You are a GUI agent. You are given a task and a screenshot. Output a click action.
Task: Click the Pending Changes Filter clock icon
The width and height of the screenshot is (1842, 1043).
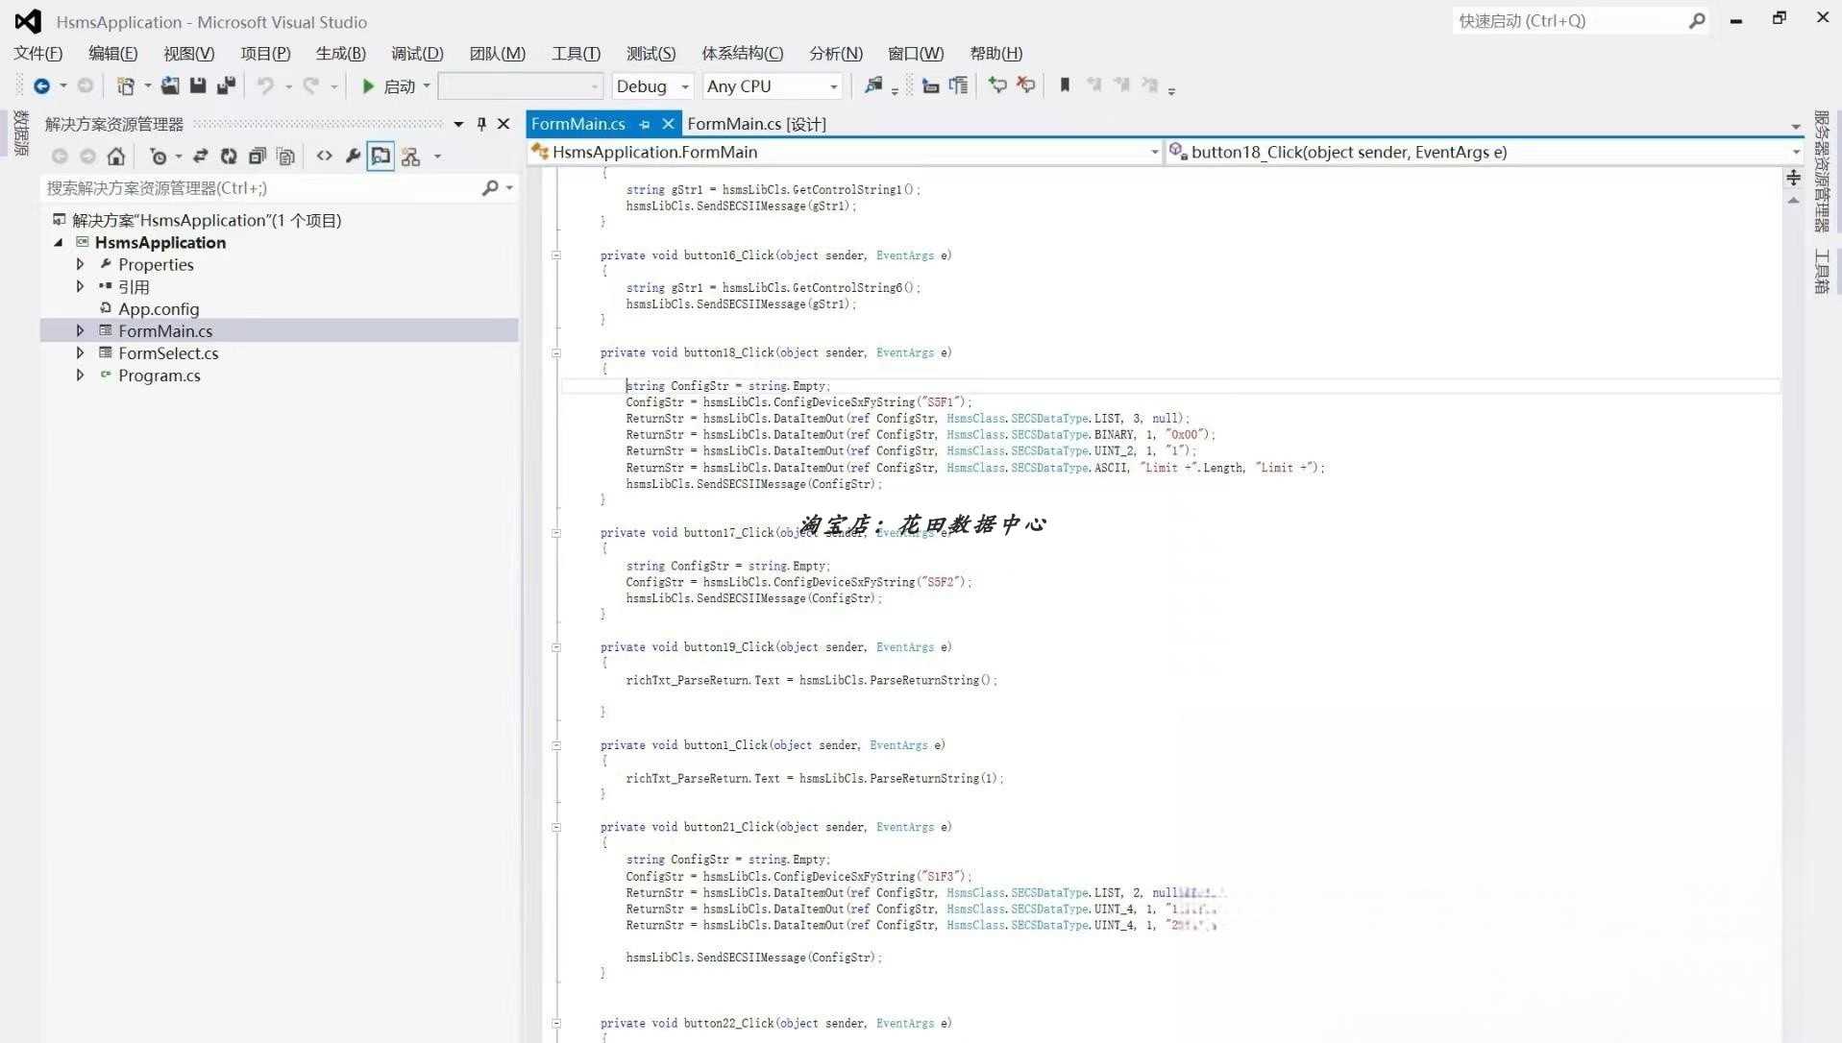pos(159,157)
